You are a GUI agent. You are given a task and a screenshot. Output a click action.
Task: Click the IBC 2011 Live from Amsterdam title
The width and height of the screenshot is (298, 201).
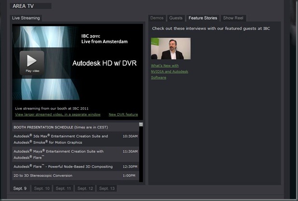click(104, 39)
